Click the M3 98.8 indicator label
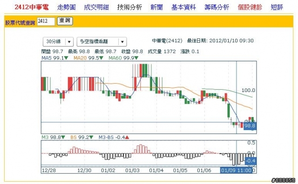Viewport: 298px width, 184px height. (53, 137)
